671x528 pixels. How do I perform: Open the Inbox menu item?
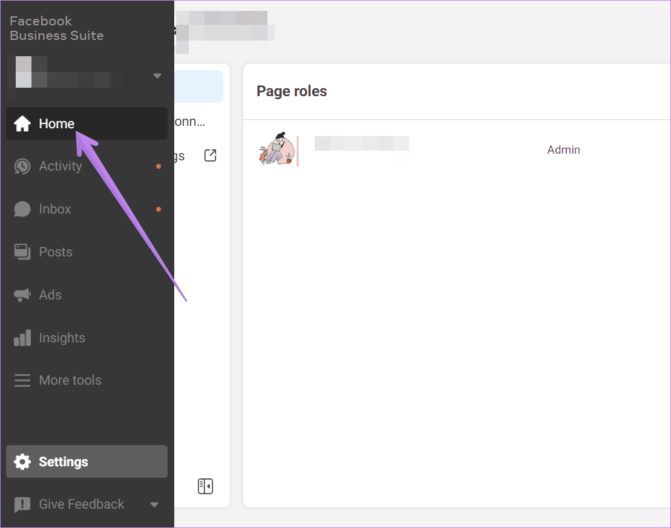tap(87, 209)
